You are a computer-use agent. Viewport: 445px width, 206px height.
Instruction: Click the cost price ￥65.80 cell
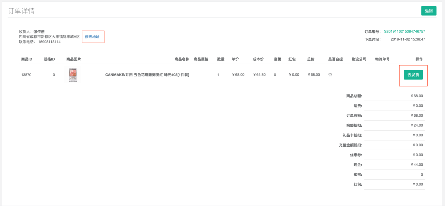tap(259, 75)
